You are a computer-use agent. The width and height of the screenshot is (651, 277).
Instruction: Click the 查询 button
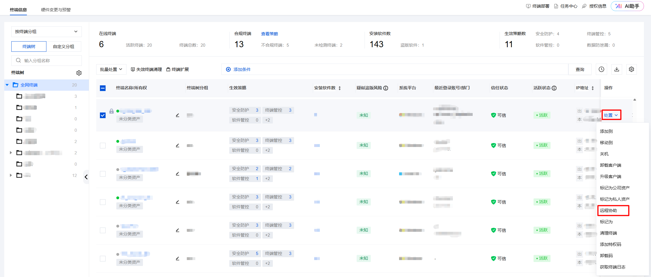(x=580, y=69)
